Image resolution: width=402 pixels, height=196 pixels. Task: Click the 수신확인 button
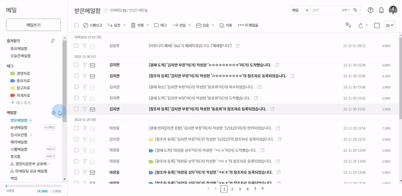click(x=49, y=128)
